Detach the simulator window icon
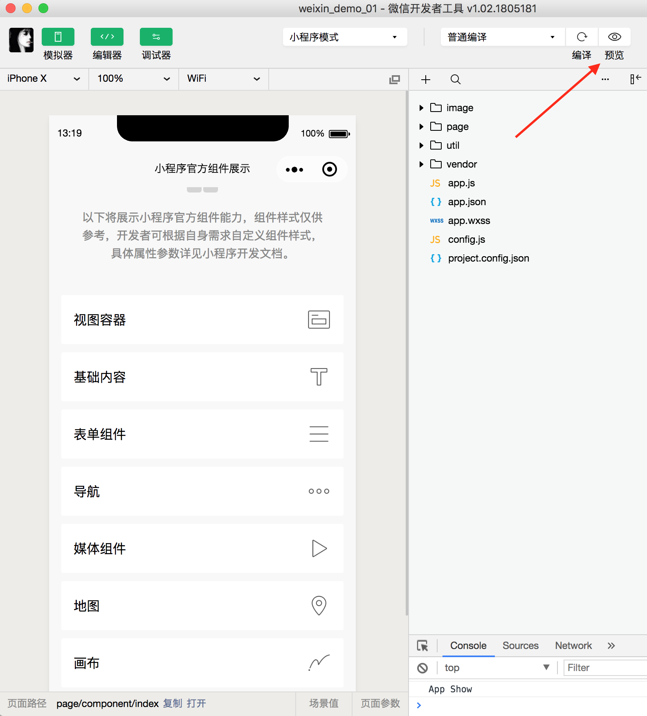This screenshot has width=647, height=716. (x=395, y=79)
